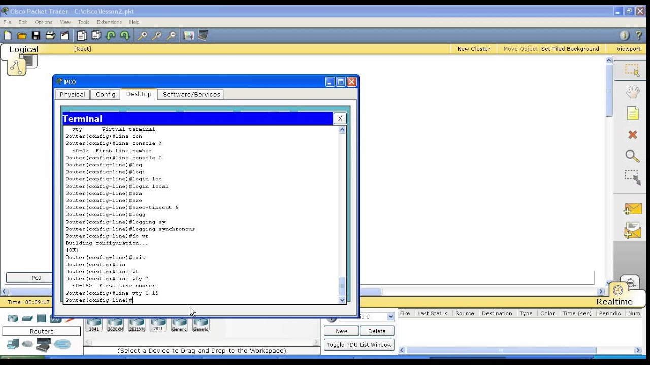The image size is (650, 365).
Task: Click the New file icon in toolbar
Action: pos(8,35)
